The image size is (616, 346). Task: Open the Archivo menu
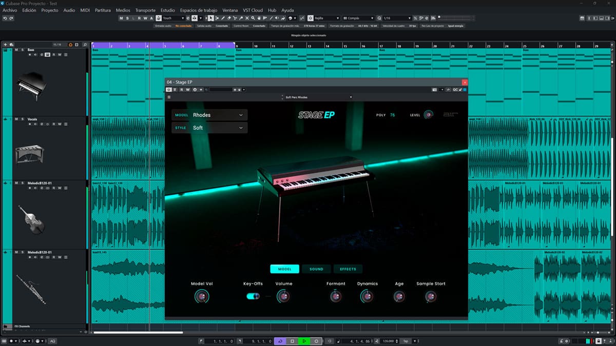coord(10,10)
